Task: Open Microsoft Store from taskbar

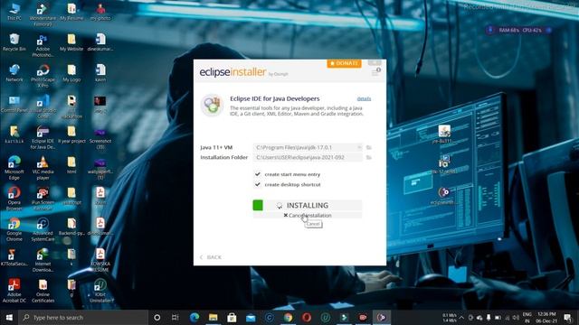Action: 232,317
